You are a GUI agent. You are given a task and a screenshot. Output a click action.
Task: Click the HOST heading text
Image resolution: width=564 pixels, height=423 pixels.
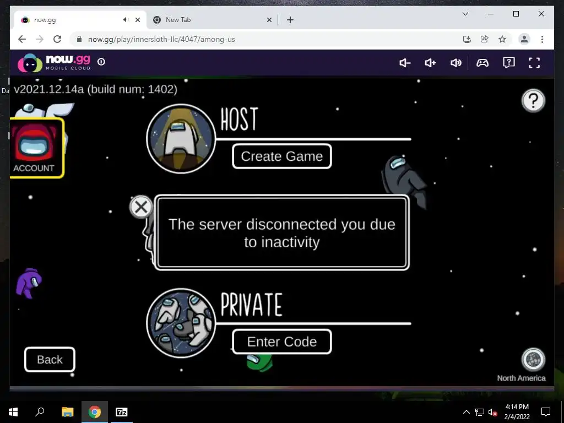click(x=239, y=119)
